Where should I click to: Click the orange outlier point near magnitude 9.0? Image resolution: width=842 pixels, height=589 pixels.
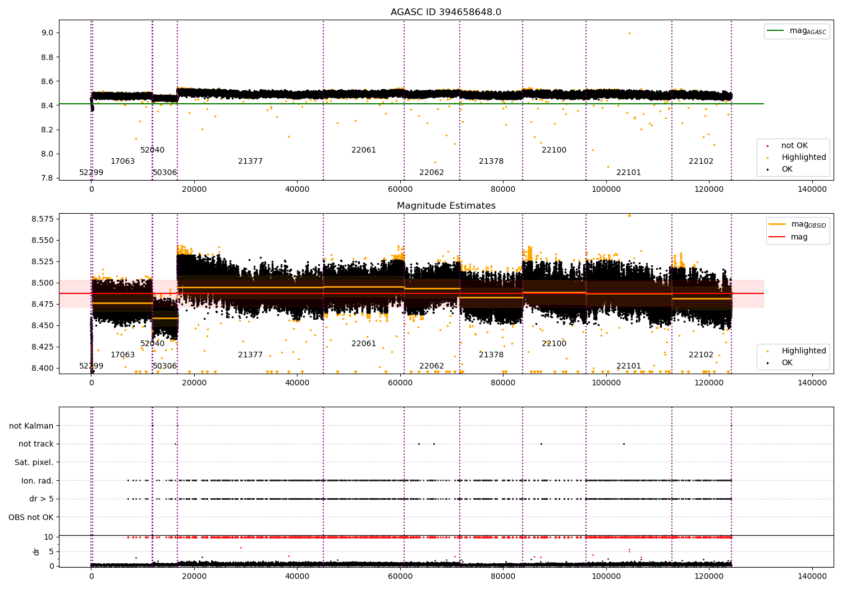pos(629,33)
